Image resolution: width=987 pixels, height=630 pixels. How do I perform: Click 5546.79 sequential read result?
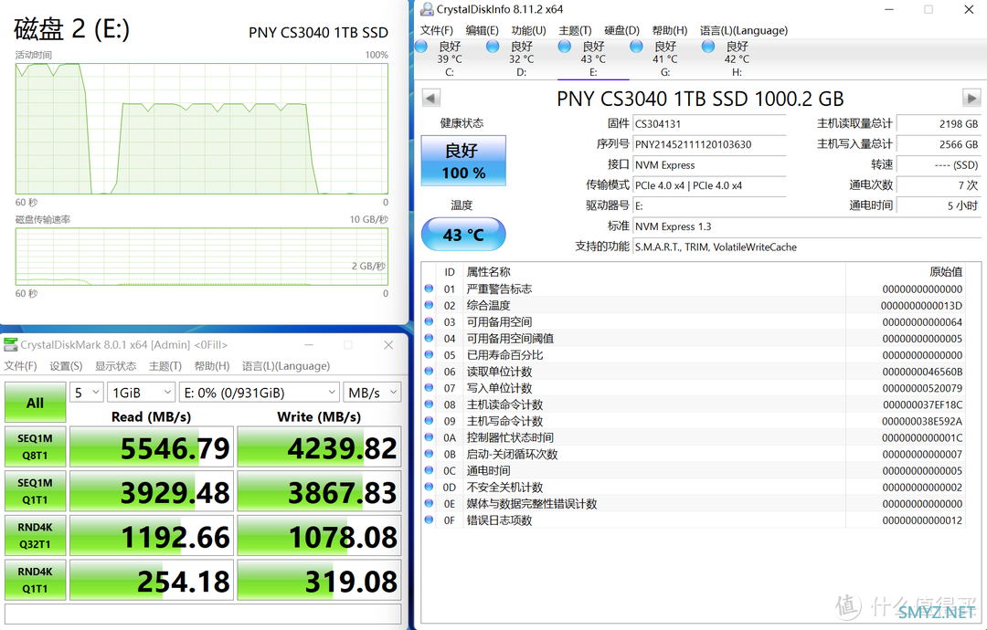coord(151,447)
